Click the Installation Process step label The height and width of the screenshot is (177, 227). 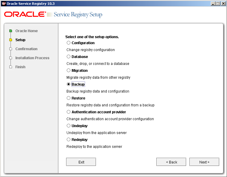tap(32, 58)
